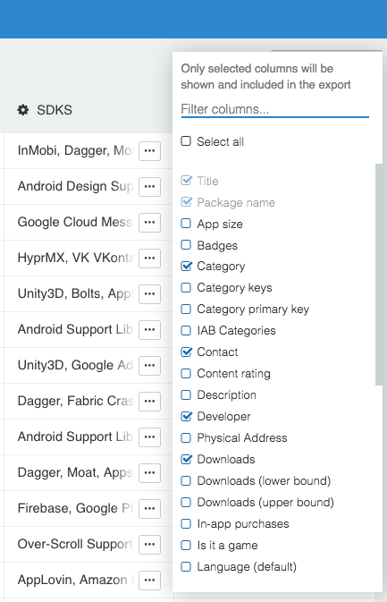Uncheck the Category column checkbox
This screenshot has width=387, height=602.
186,266
